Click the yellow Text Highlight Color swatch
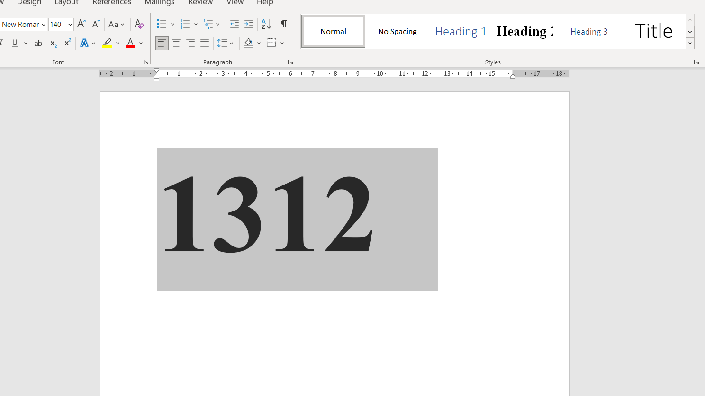Image resolution: width=705 pixels, height=396 pixels. click(107, 47)
